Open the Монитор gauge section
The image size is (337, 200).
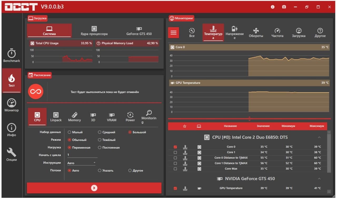(x=12, y=105)
